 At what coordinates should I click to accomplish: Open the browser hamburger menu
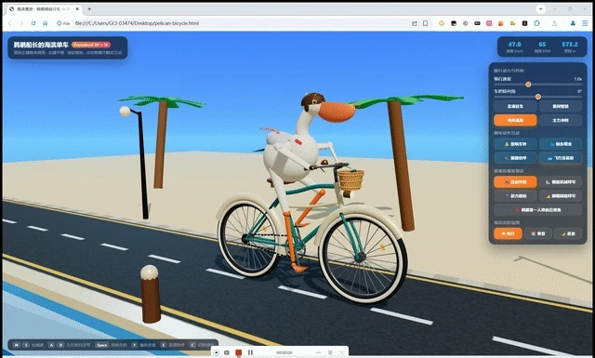[585, 23]
